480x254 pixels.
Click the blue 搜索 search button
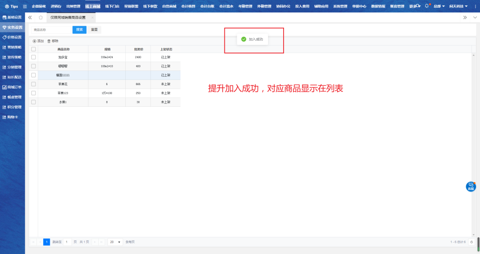tap(79, 30)
